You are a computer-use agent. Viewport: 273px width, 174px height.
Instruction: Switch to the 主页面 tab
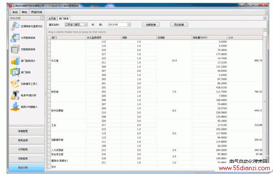coord(52,18)
